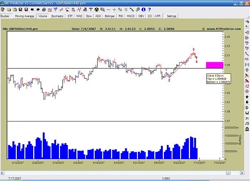Select the H/L tool in right sidebar
The width and height of the screenshot is (250, 181).
[x=247, y=59]
